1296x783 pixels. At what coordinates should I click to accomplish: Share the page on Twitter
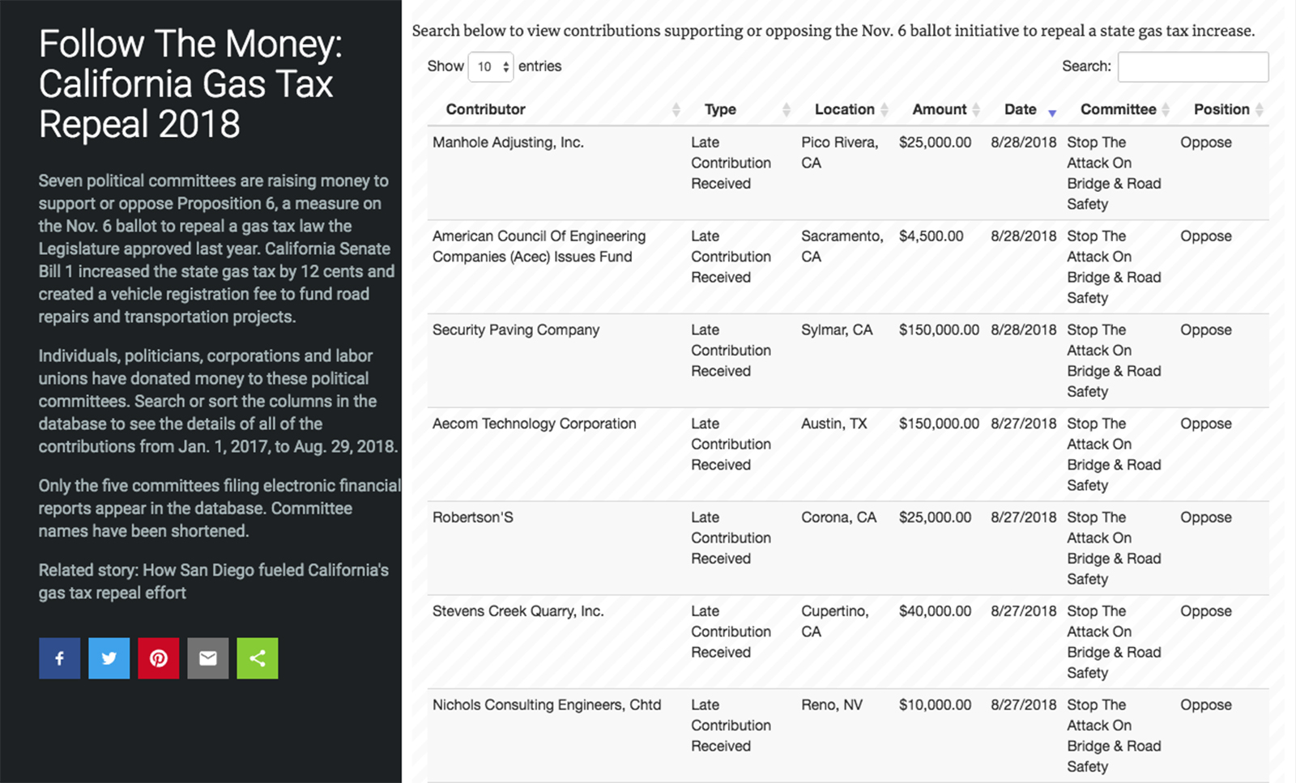coord(109,658)
